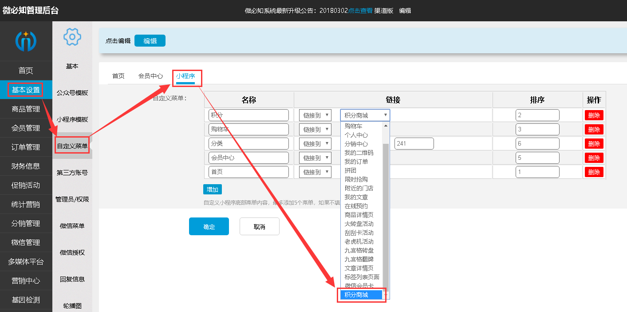Open the 基本设置 sidebar section

pyautogui.click(x=26, y=90)
